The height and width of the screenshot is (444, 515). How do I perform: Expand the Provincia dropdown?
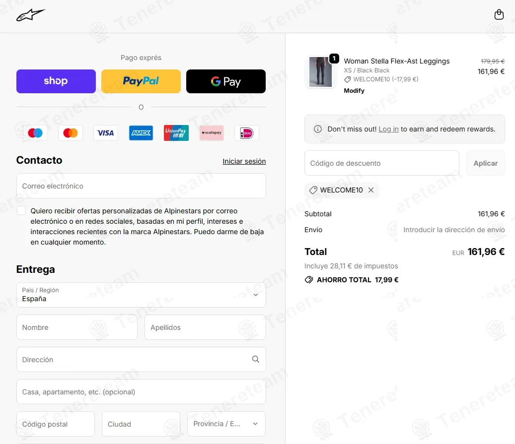click(x=226, y=424)
